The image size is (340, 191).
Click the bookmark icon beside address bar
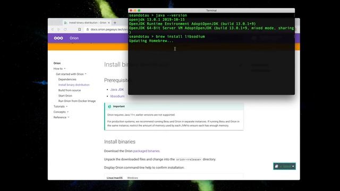(x=80, y=29)
